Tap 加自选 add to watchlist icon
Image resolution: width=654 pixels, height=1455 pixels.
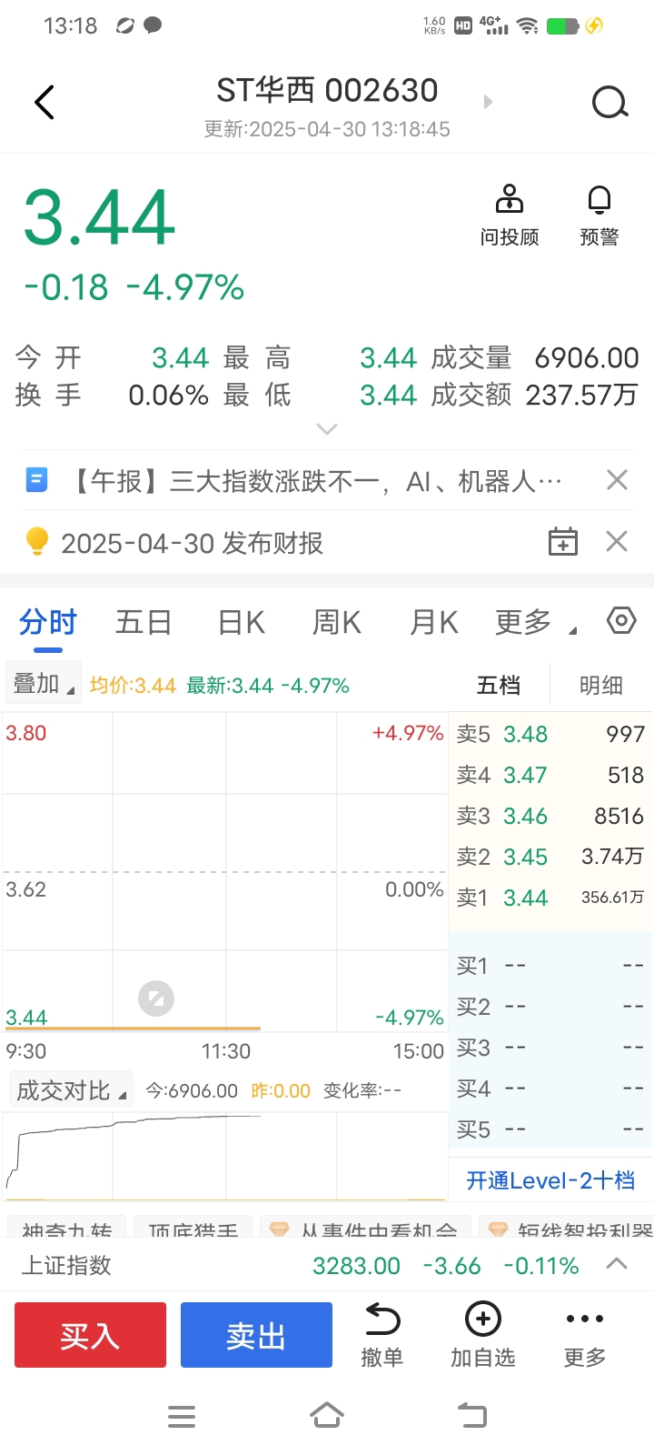coord(483,1335)
